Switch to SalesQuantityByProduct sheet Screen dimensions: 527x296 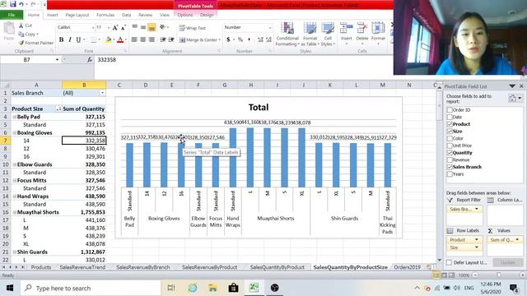[x=277, y=267]
